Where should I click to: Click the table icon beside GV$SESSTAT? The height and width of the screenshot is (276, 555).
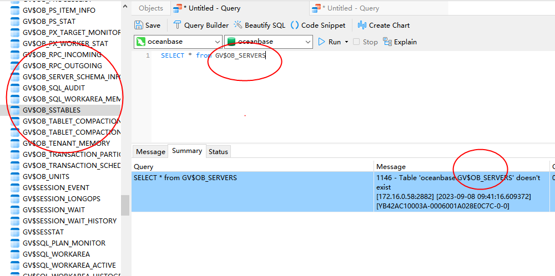15,232
